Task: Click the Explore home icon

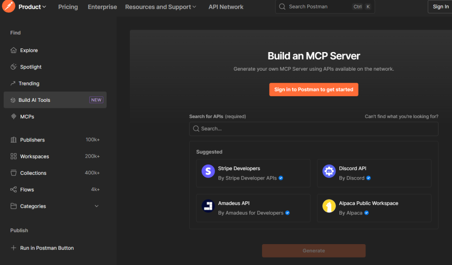Action: [x=13, y=50]
